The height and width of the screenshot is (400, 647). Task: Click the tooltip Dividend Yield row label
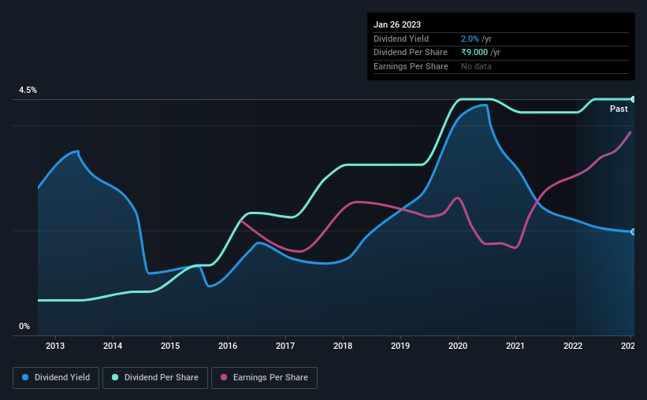401,39
